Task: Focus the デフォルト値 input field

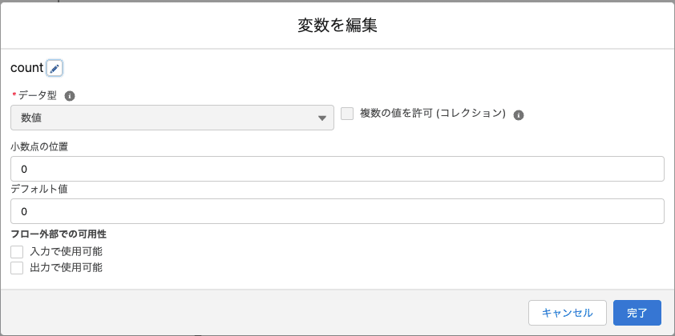Action: [337, 211]
